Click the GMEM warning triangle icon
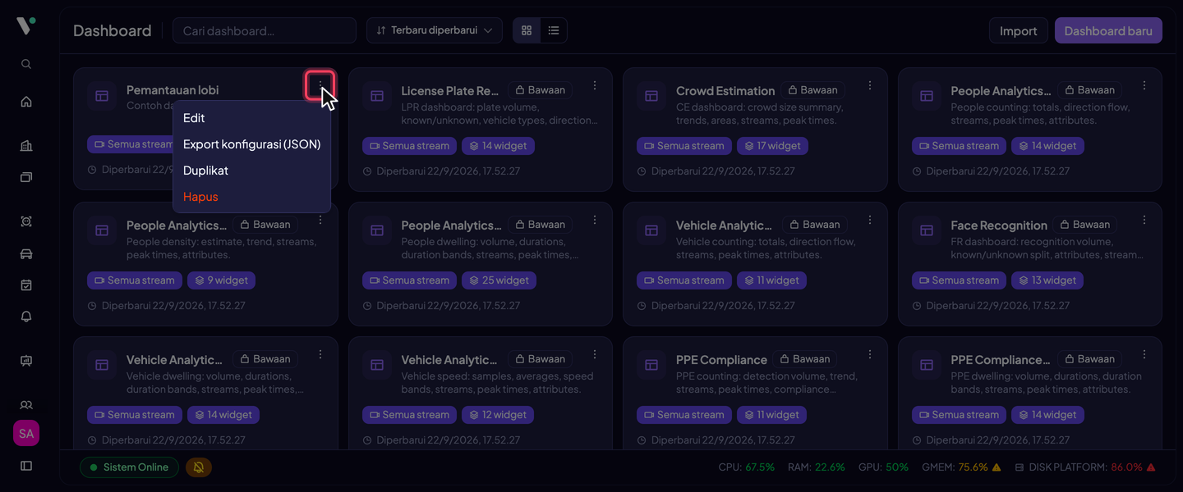The height and width of the screenshot is (492, 1183). click(x=997, y=467)
